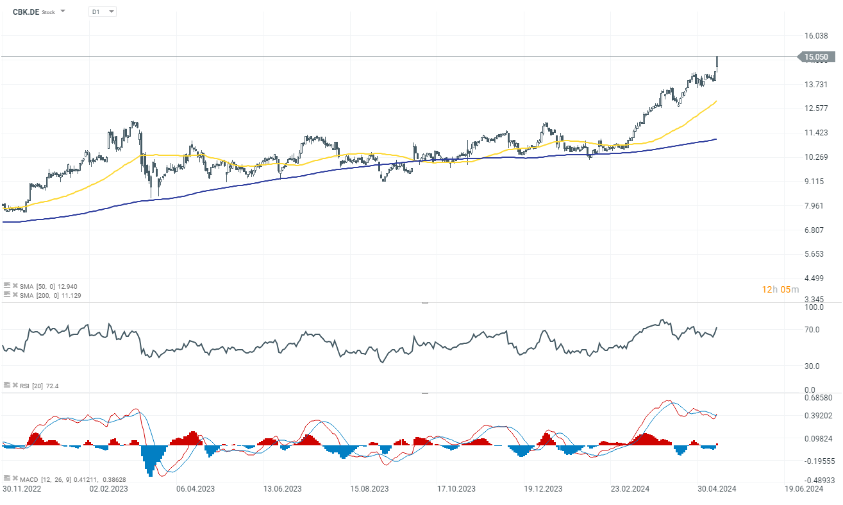Viewport: 843px width, 505px height.
Task: Click the divider handle above MACD panel
Action: [424, 393]
